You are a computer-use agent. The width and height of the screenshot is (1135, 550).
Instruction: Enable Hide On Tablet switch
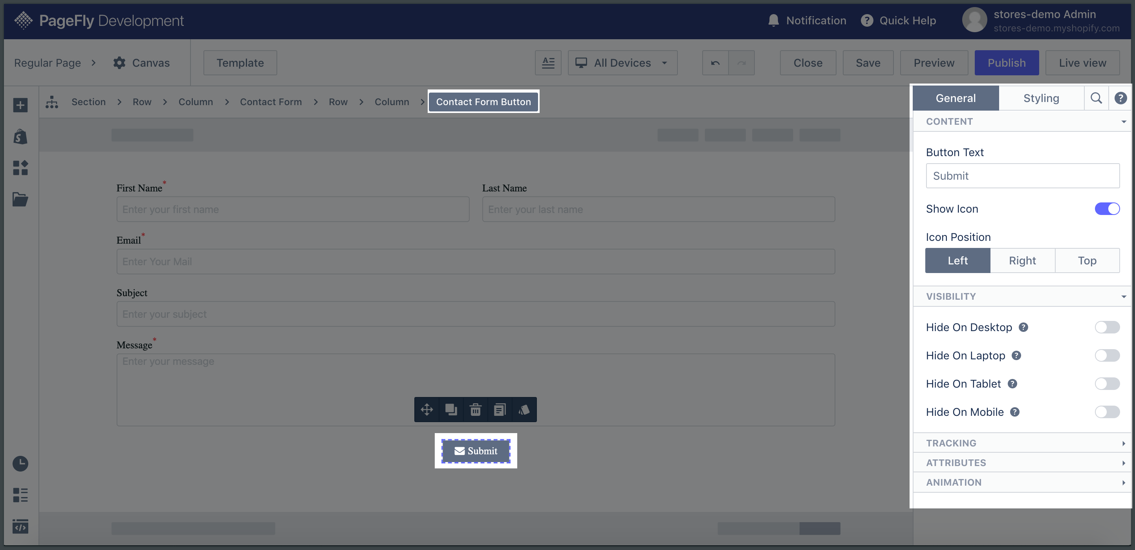click(1107, 384)
